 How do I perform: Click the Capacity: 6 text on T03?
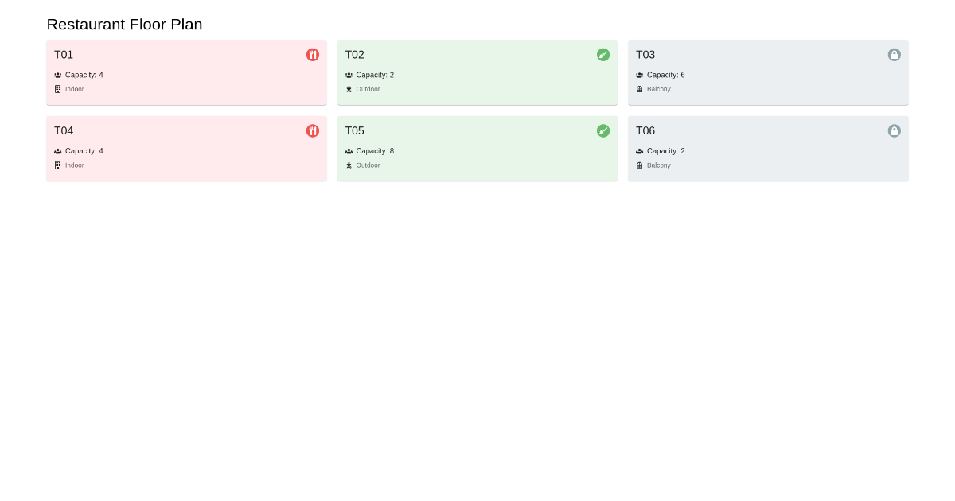665,75
